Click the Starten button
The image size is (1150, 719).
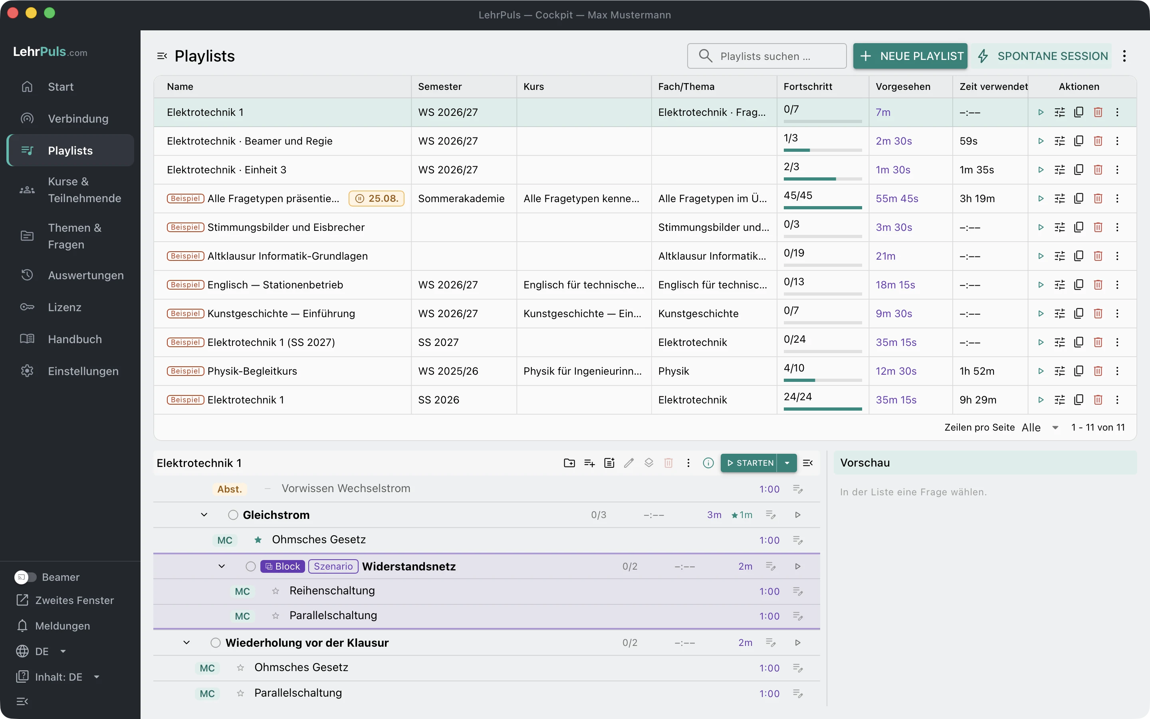point(749,463)
